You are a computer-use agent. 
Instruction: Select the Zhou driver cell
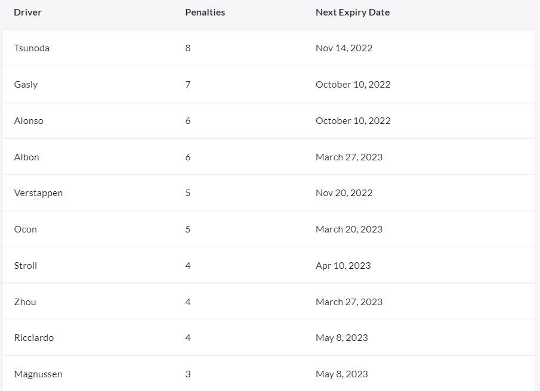[25, 302]
